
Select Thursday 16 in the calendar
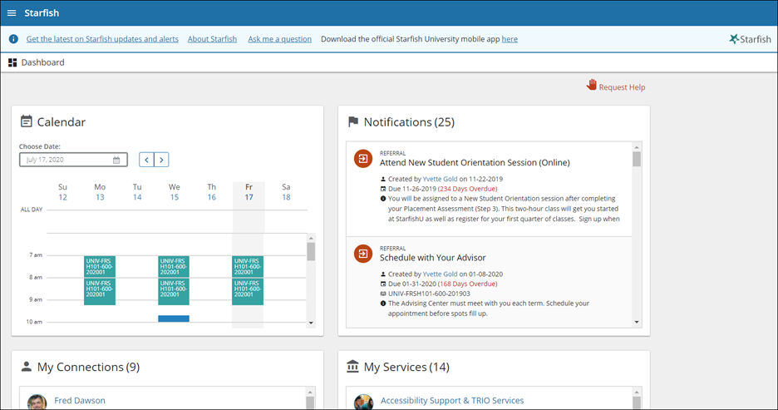click(211, 197)
